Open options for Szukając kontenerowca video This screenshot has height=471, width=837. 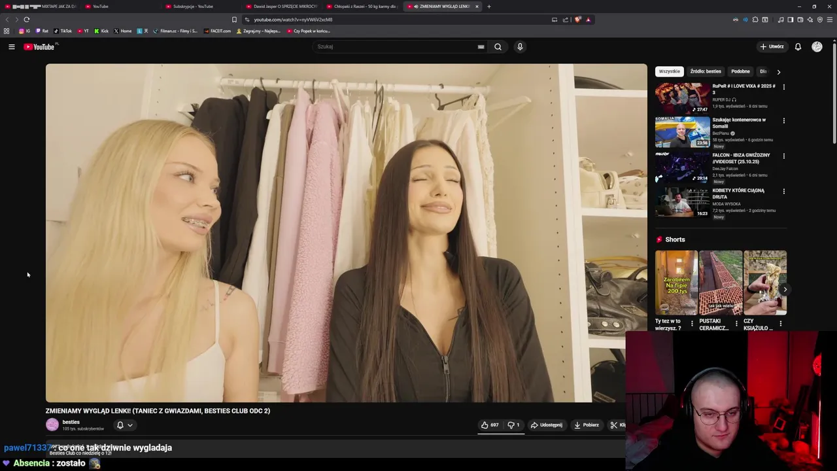(784, 120)
